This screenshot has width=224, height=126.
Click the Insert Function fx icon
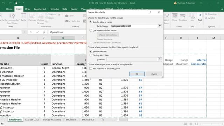point(44,32)
